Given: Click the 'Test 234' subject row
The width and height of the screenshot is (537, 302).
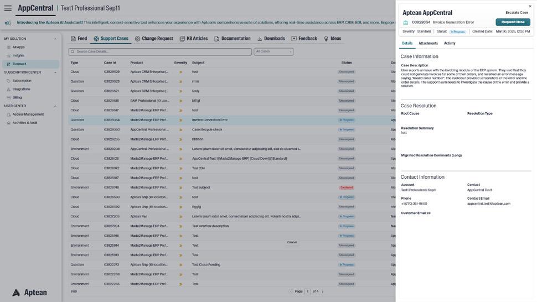Looking at the screenshot, I should [x=232, y=168].
